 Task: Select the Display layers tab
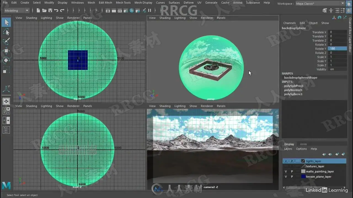coord(289,144)
